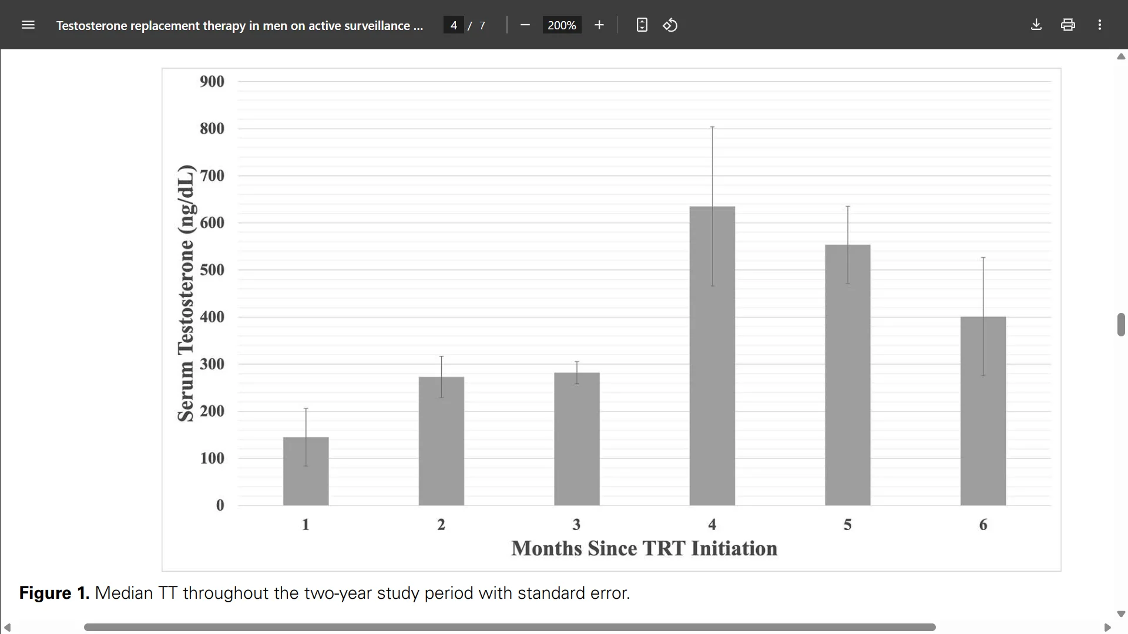Click the total page count '7'
Viewport: 1128px width, 634px height.
[x=482, y=25]
